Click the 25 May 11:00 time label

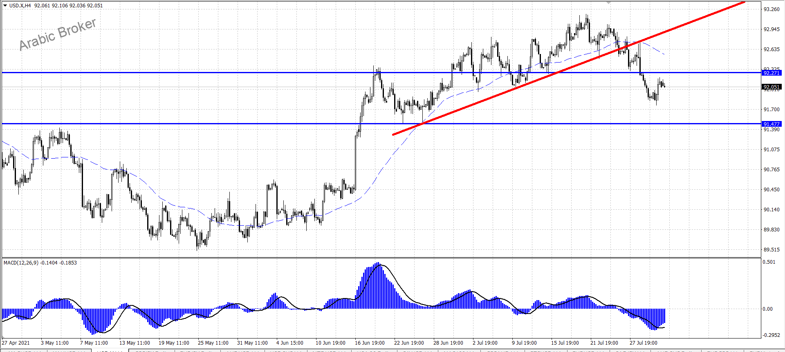(213, 343)
